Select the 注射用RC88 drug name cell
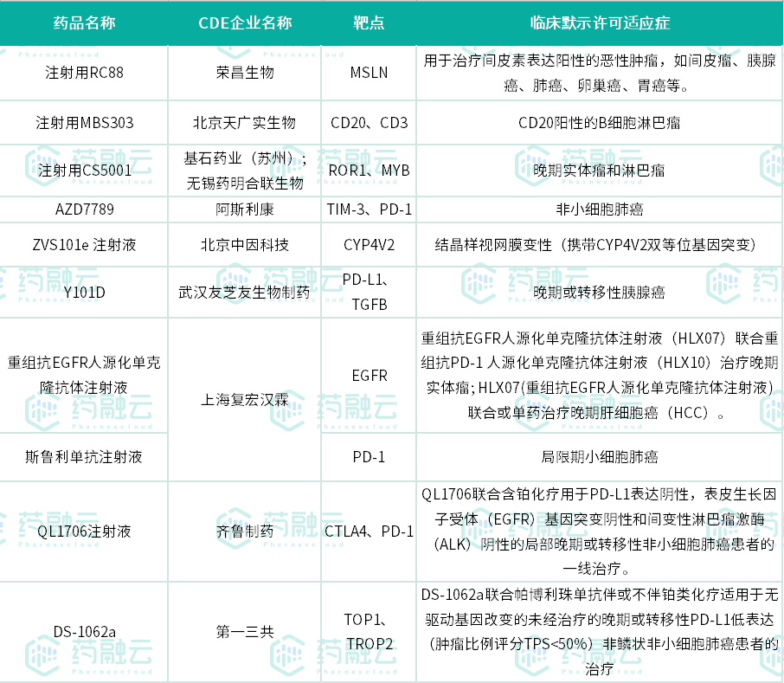The image size is (784, 683). (84, 73)
